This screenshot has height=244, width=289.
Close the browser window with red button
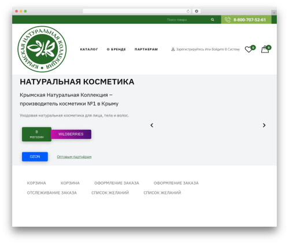pyautogui.click(x=17, y=11)
